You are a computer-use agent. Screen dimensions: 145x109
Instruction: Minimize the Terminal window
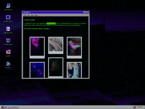[x=84, y=12]
